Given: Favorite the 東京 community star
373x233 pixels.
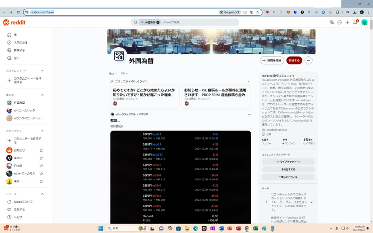Looking at the screenshot, I should tap(41, 181).
